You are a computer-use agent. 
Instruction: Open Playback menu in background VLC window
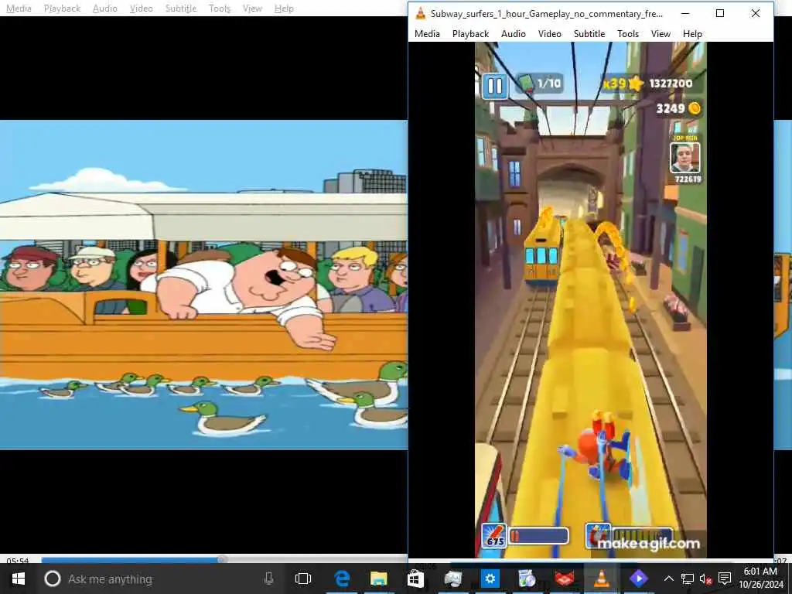(x=62, y=9)
